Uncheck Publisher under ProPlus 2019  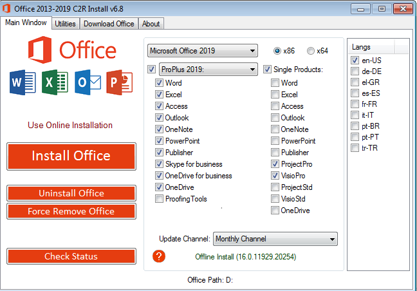point(159,153)
